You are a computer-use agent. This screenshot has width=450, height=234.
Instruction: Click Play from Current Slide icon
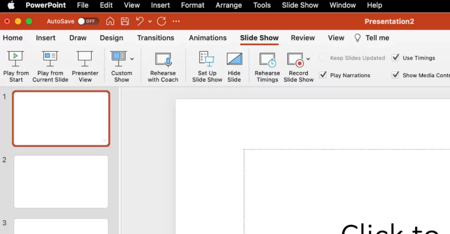[x=50, y=59]
